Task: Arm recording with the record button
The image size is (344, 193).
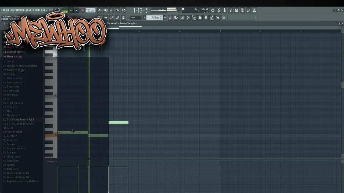Action: click(x=83, y=11)
